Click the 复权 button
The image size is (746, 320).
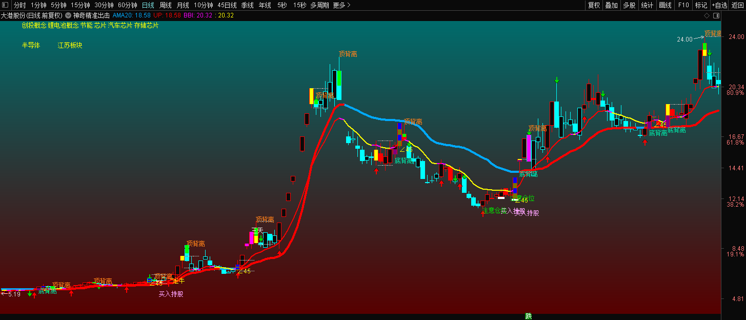594,5
